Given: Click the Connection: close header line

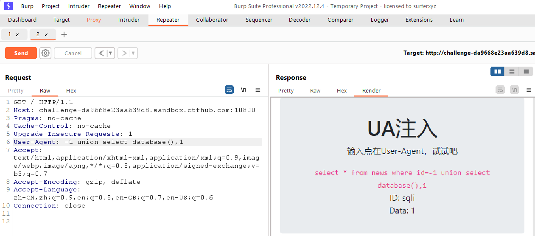Looking at the screenshot, I should click(49, 205).
